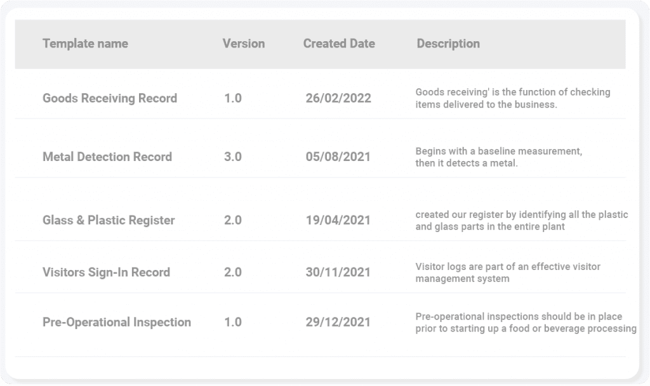The image size is (650, 386).
Task: Select the baseline measurement description text
Action: (498, 157)
